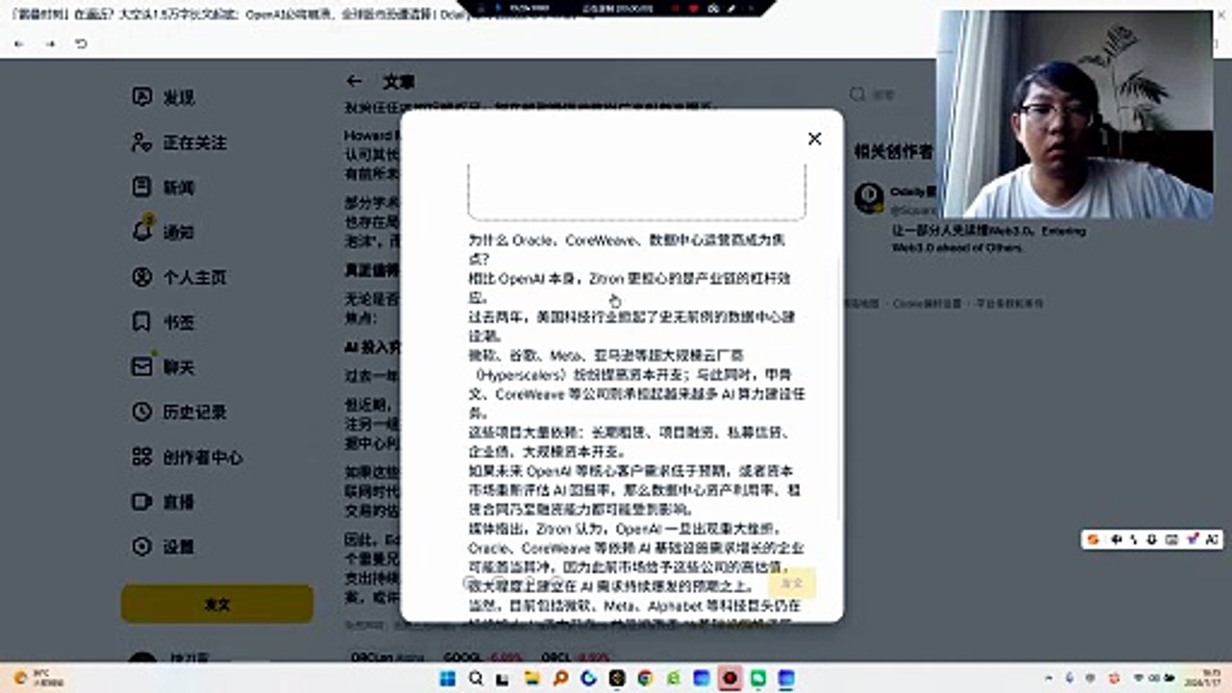
Task: Click the red record app in taskbar
Action: click(730, 679)
